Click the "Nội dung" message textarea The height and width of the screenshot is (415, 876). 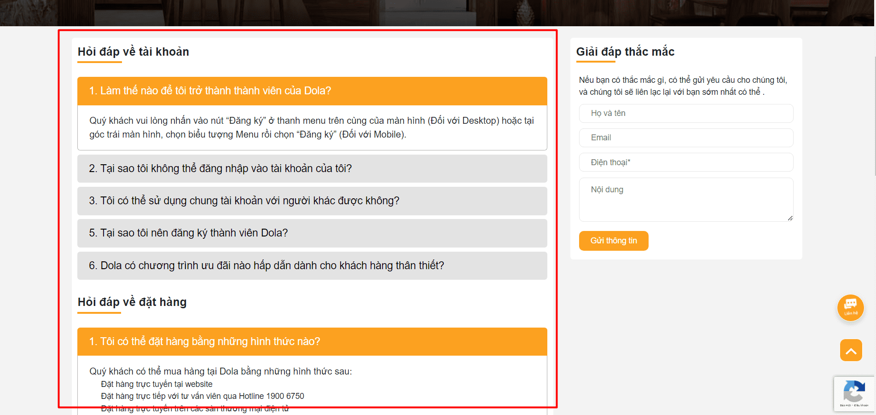coord(686,199)
